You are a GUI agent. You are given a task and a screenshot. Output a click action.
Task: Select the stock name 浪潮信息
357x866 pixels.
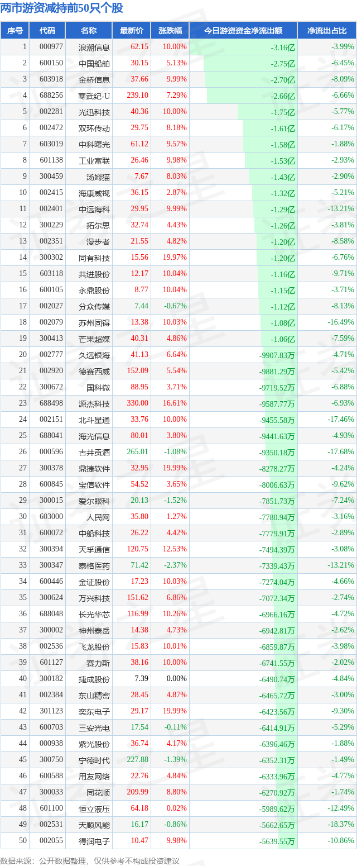[x=94, y=47]
